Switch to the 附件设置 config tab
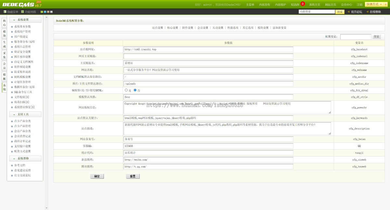The height and width of the screenshot is (210, 390). 188,28
